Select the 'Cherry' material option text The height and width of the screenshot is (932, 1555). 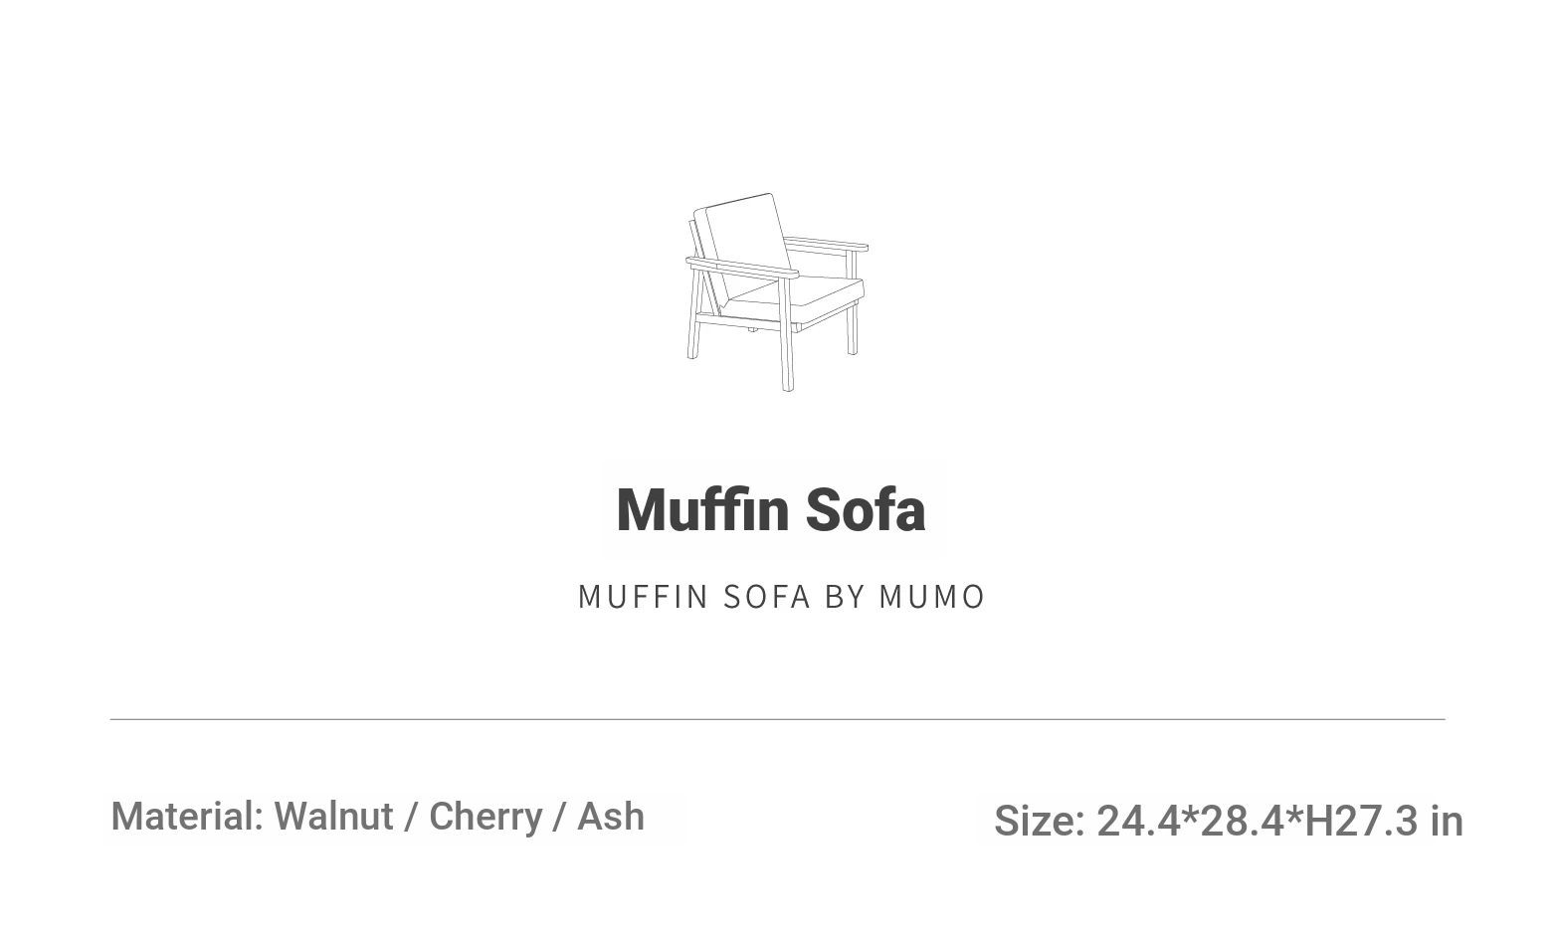(486, 817)
